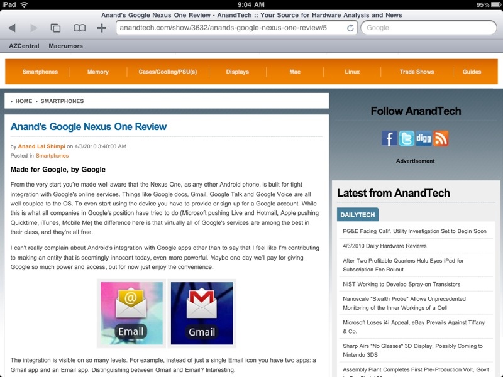
Task: Select the Guides nav menu item
Action: click(472, 72)
